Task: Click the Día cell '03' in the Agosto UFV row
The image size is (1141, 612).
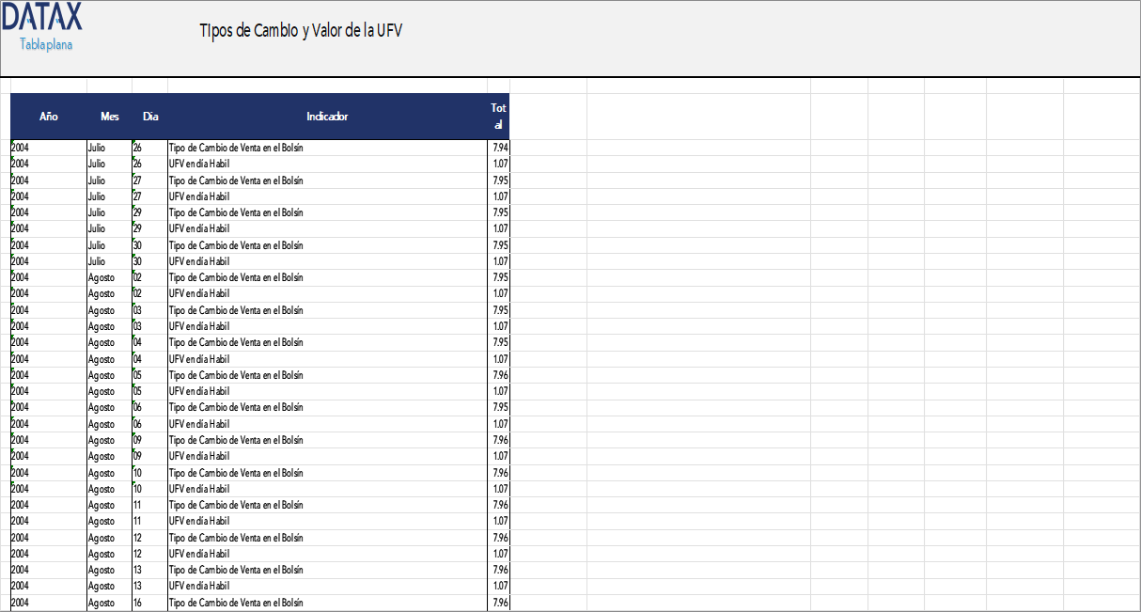Action: (x=150, y=326)
